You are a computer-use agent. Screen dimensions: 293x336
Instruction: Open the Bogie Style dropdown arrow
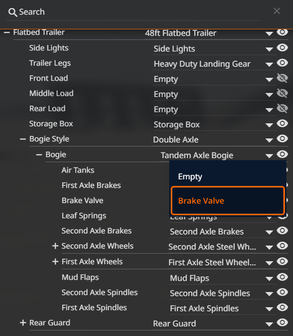point(269,140)
